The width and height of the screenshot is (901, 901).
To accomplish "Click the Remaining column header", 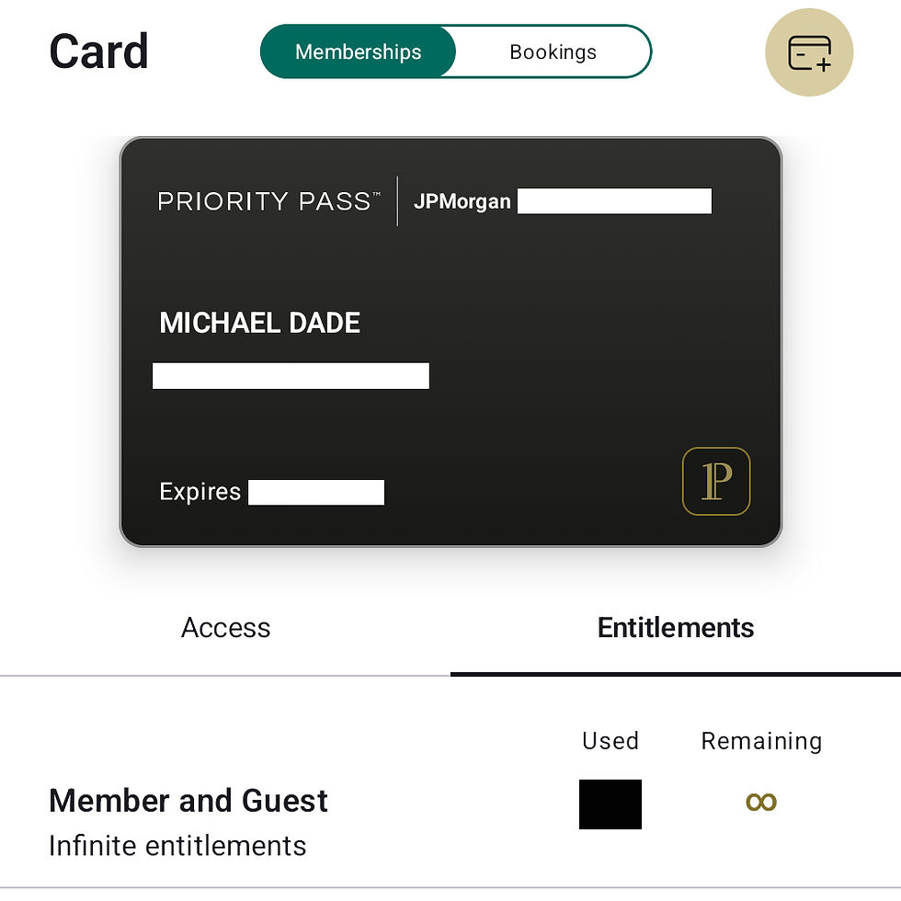I will point(761,741).
